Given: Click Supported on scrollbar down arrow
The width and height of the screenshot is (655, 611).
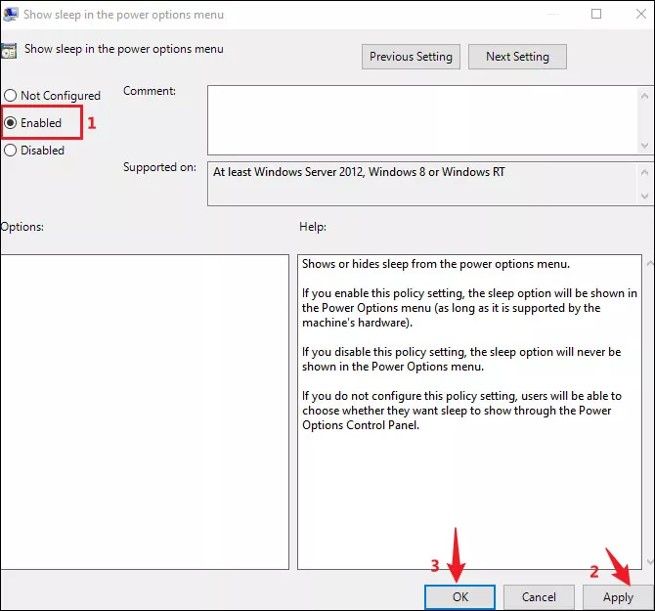Looking at the screenshot, I should (x=644, y=196).
